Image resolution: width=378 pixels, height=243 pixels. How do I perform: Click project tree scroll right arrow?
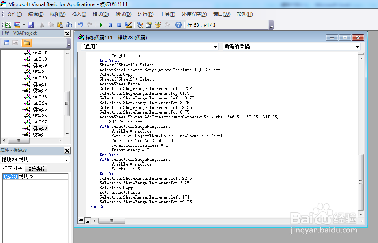coord(60,140)
